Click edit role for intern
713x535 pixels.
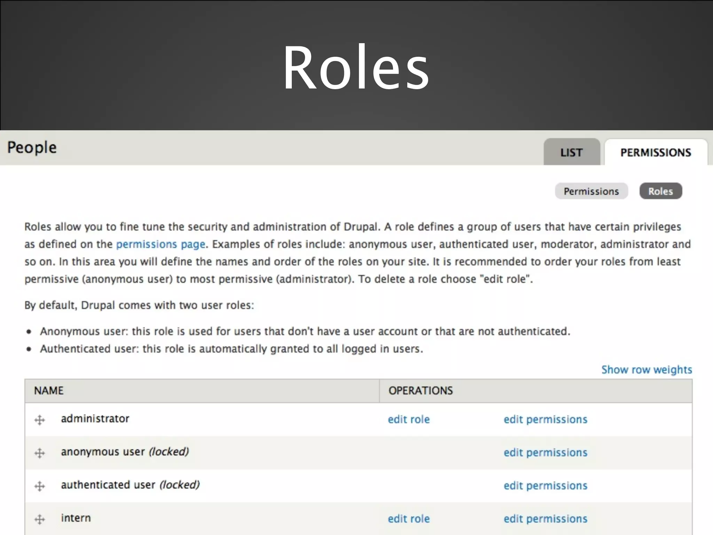click(409, 518)
